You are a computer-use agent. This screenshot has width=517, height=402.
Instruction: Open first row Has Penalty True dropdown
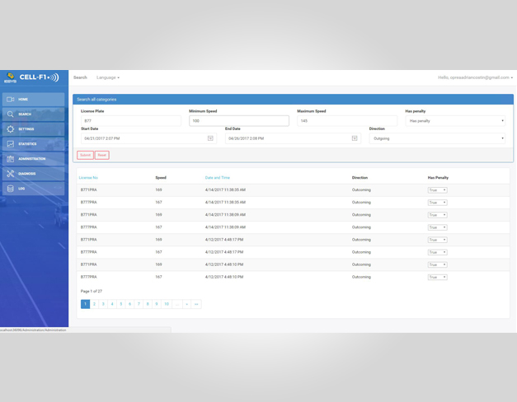437,190
